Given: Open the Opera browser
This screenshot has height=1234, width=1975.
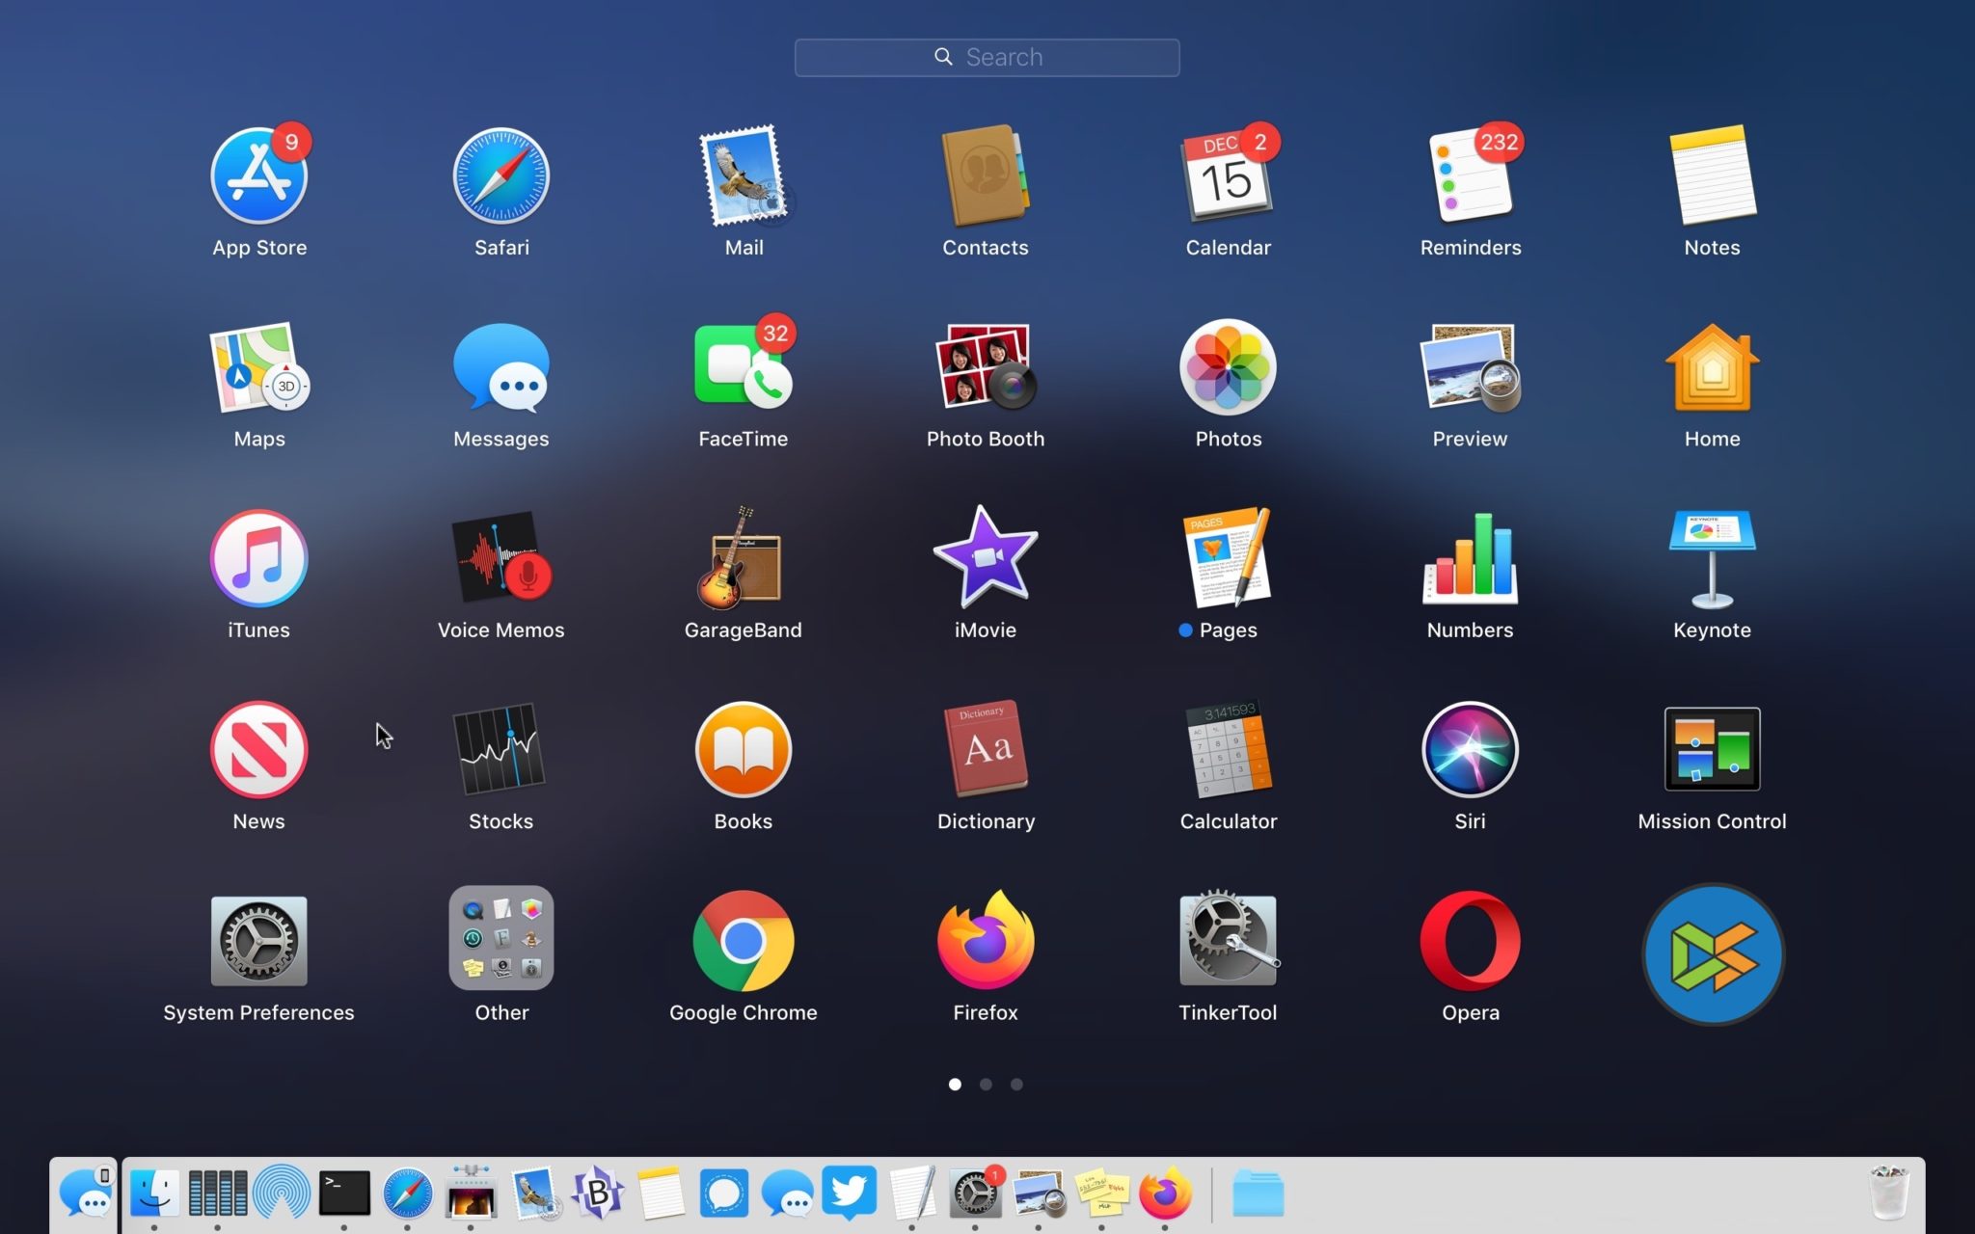Looking at the screenshot, I should click(1470, 942).
